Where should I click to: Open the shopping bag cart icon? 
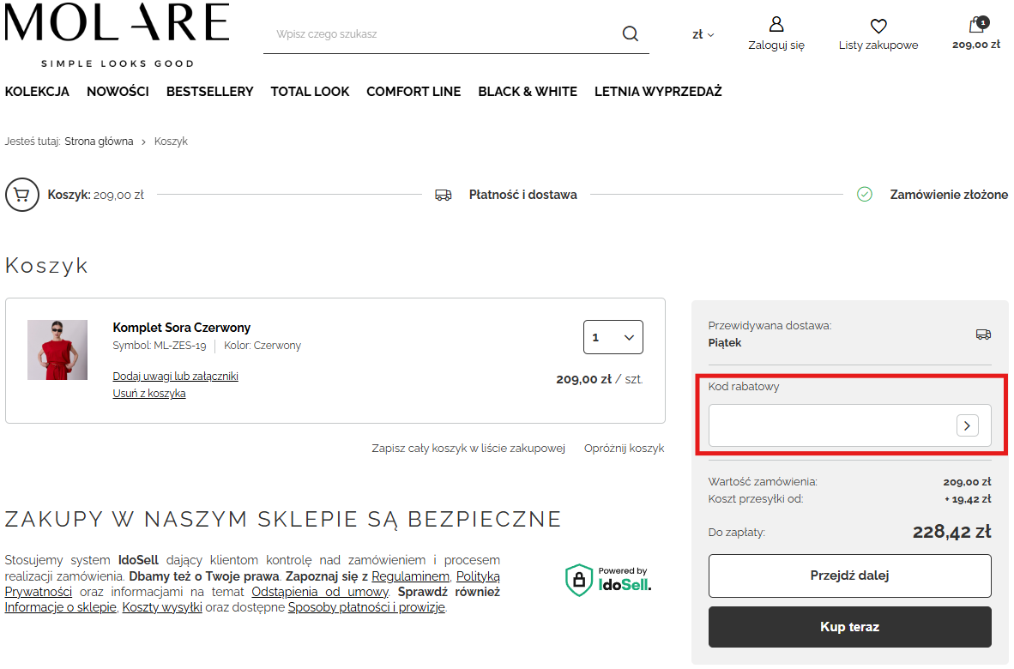pos(976,26)
